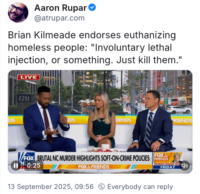The width and height of the screenshot is (200, 194).
Task: Click the 'President Donald Trump Friday' promo
Action: point(168,166)
